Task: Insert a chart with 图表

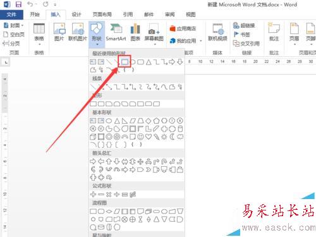Action: point(135,32)
